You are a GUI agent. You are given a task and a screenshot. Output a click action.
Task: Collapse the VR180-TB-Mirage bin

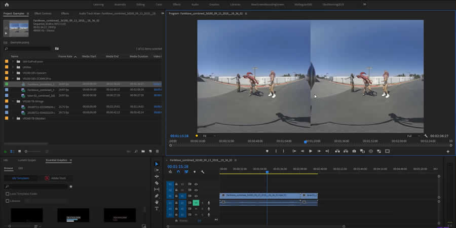coord(13,101)
